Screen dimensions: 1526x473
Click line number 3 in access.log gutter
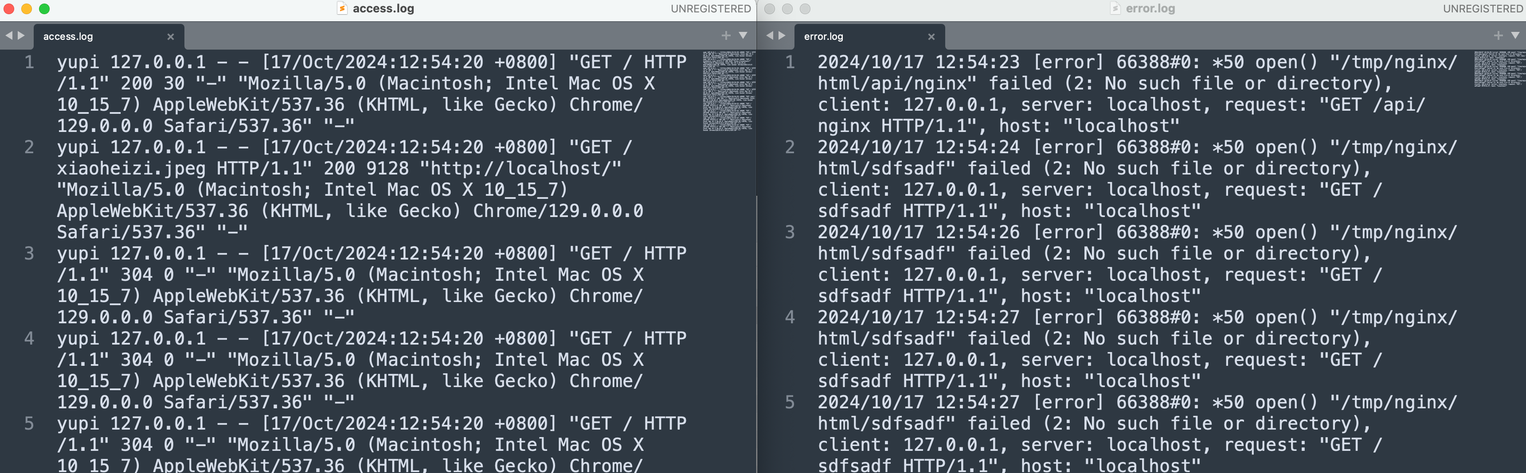pyautogui.click(x=29, y=253)
